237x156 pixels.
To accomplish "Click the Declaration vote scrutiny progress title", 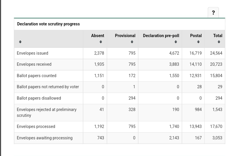I will pyautogui.click(x=48, y=24).
